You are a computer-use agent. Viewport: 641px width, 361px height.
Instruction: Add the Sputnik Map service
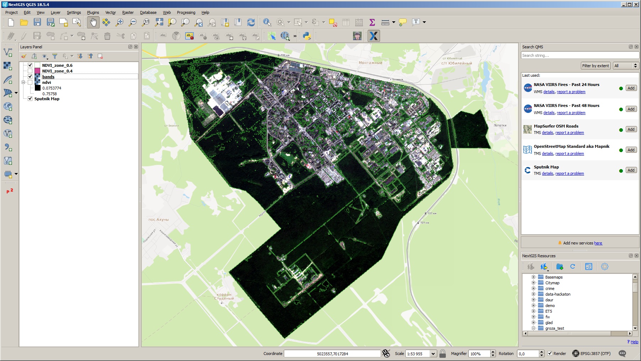pyautogui.click(x=631, y=170)
